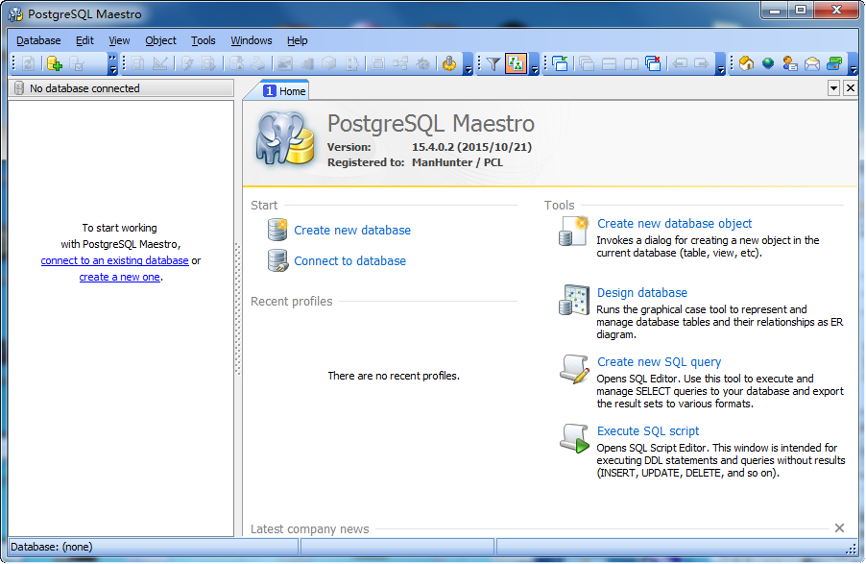
Task: Click the icon beside Connect to database
Action: (x=277, y=260)
